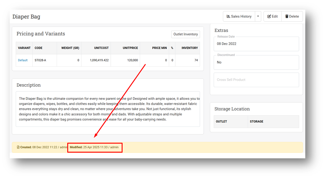Click the Extras heading
This screenshot has width=325, height=178.
point(221,30)
